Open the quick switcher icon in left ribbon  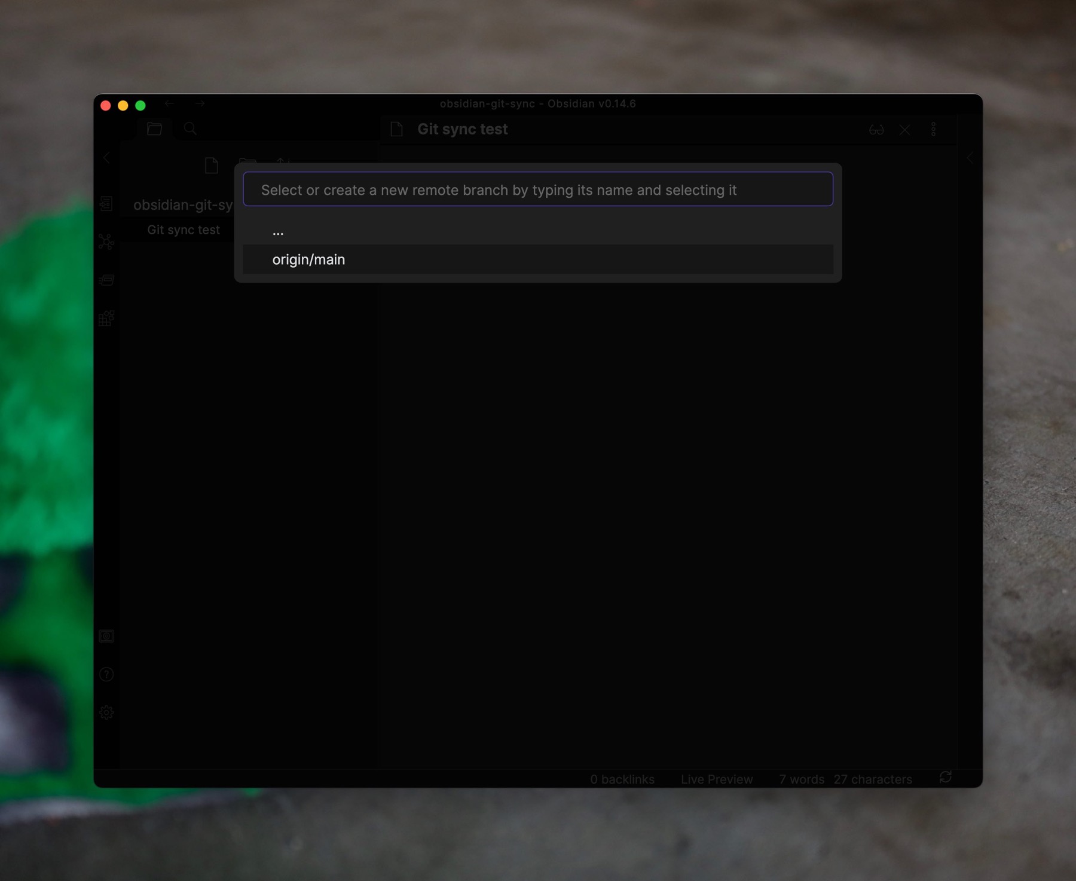pyautogui.click(x=106, y=204)
